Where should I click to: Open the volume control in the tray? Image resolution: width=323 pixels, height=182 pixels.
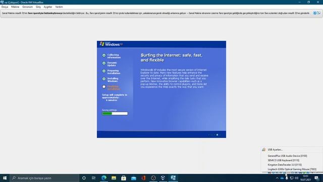pyautogui.click(x=296, y=178)
